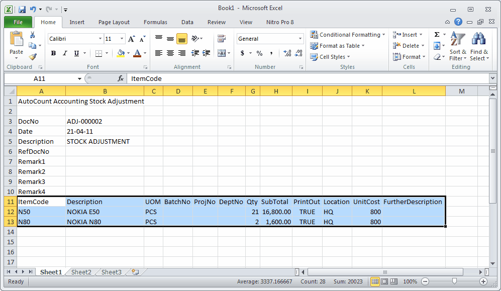Viewport: 501px width, 291px height.
Task: Toggle Wrap Text for selected cells
Action: pos(222,39)
